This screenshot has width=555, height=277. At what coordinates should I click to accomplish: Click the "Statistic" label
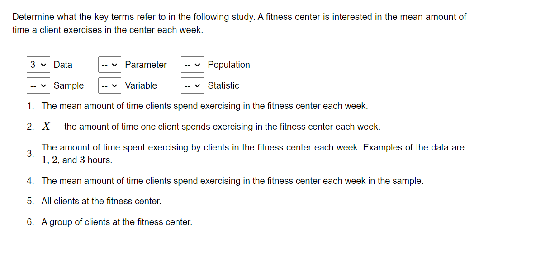(x=224, y=85)
